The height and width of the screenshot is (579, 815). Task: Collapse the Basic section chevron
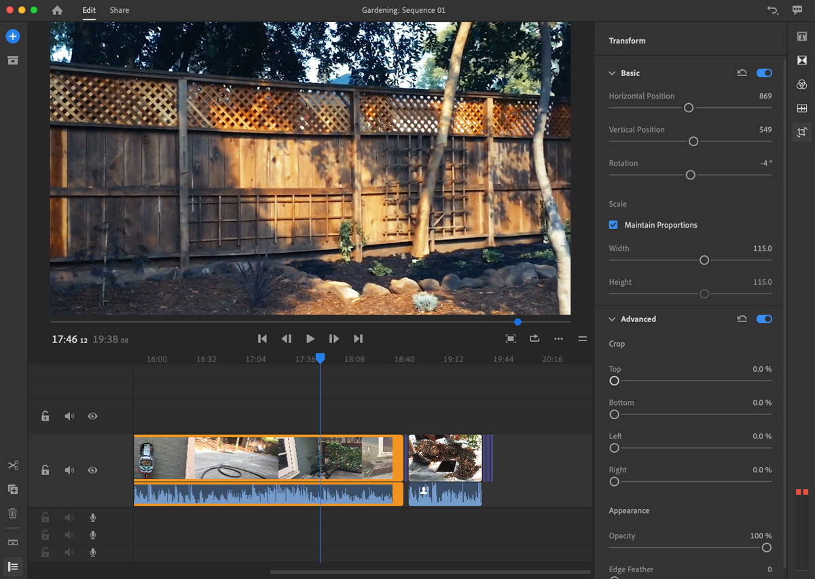tap(612, 73)
